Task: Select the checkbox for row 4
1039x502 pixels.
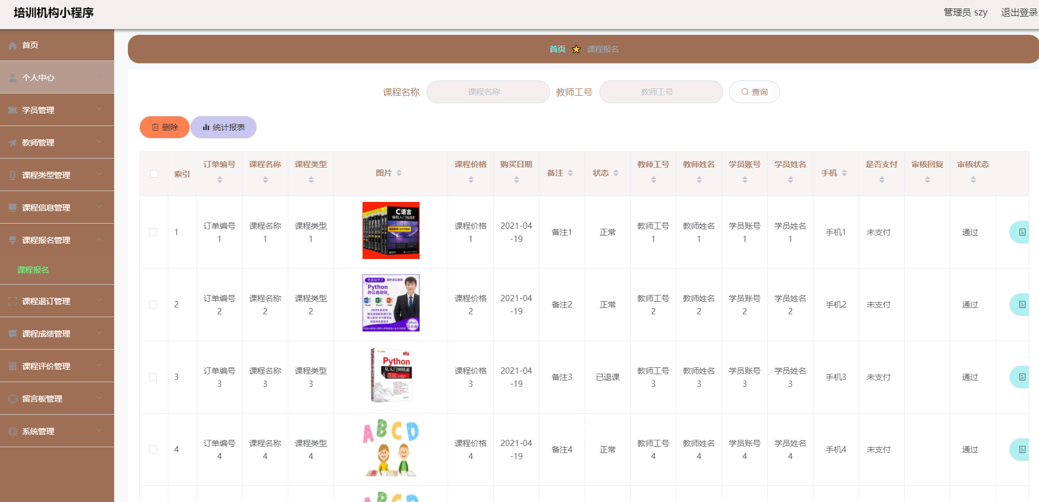Action: click(x=153, y=450)
